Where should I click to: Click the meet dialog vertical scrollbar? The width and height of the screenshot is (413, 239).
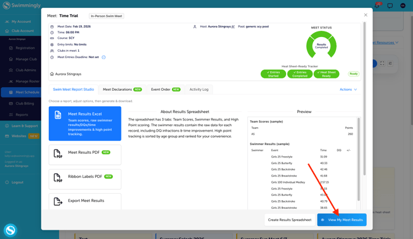point(364,99)
